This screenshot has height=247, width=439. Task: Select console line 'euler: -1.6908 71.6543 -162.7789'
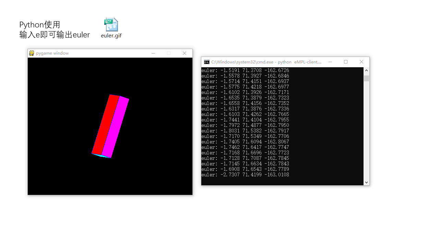coord(245,169)
